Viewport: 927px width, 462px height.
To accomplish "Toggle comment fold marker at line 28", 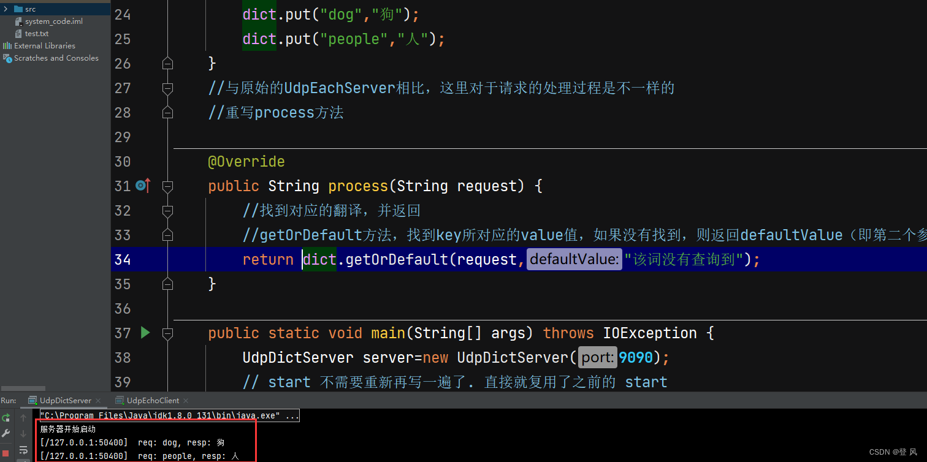I will pyautogui.click(x=167, y=113).
